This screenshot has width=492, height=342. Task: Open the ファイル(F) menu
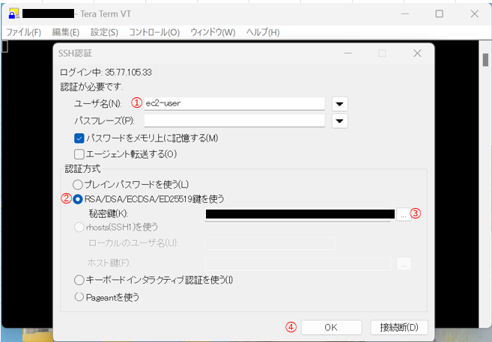pos(23,32)
